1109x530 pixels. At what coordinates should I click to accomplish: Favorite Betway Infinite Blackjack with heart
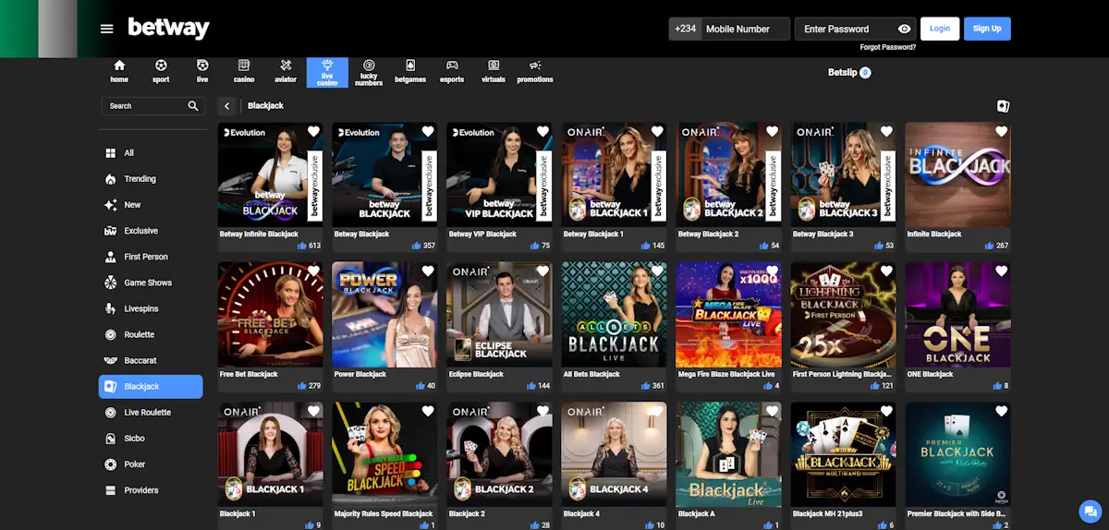click(x=313, y=132)
